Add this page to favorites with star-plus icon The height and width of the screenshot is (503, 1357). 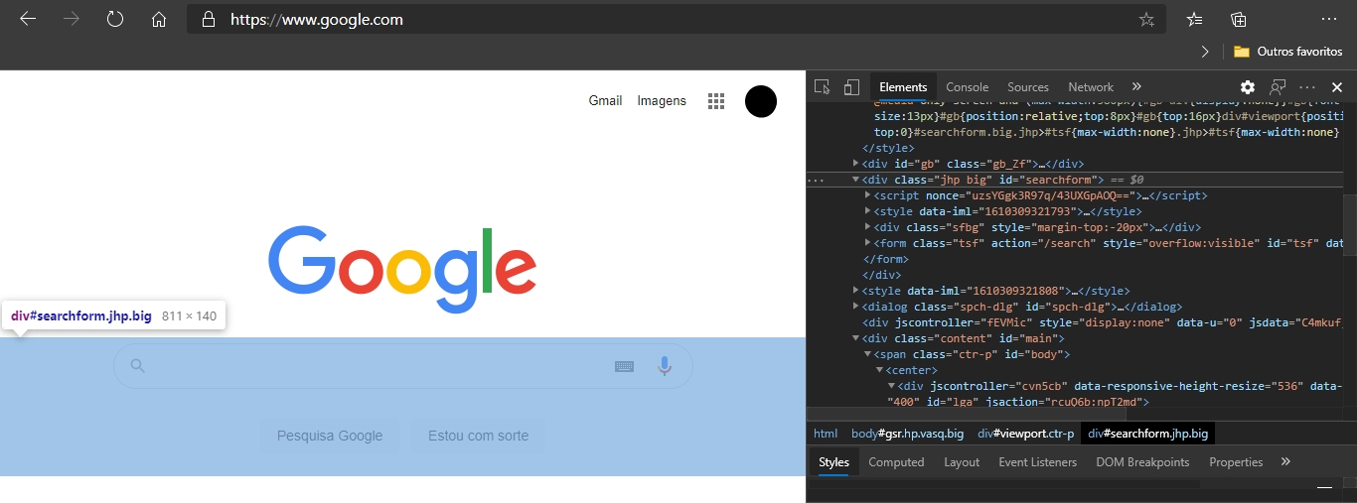click(x=1146, y=19)
